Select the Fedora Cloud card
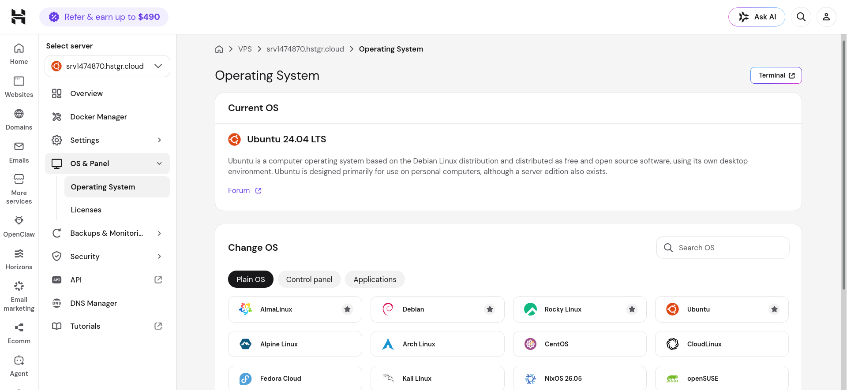This screenshot has width=847, height=390. pos(295,378)
